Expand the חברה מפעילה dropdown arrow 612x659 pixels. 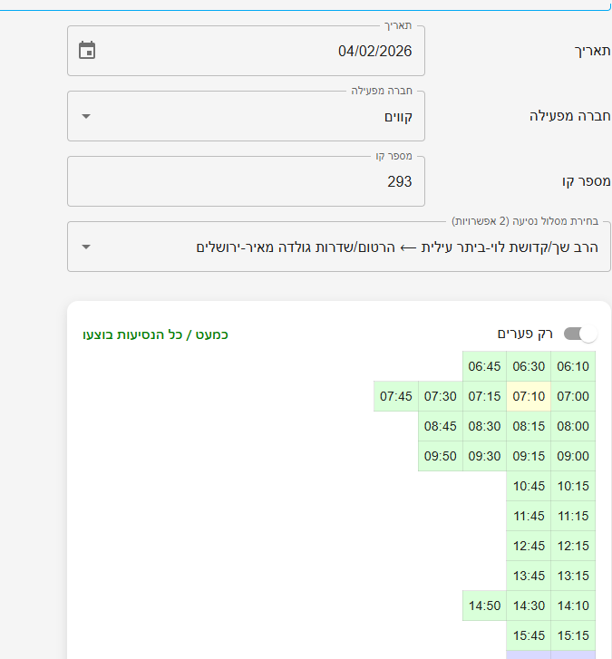86,116
